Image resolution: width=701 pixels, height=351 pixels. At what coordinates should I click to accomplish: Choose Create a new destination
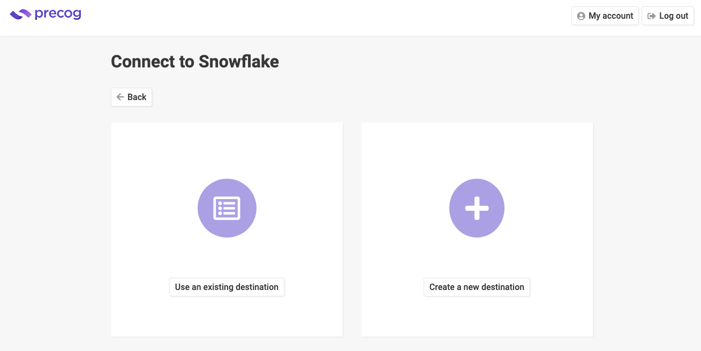coord(477,287)
